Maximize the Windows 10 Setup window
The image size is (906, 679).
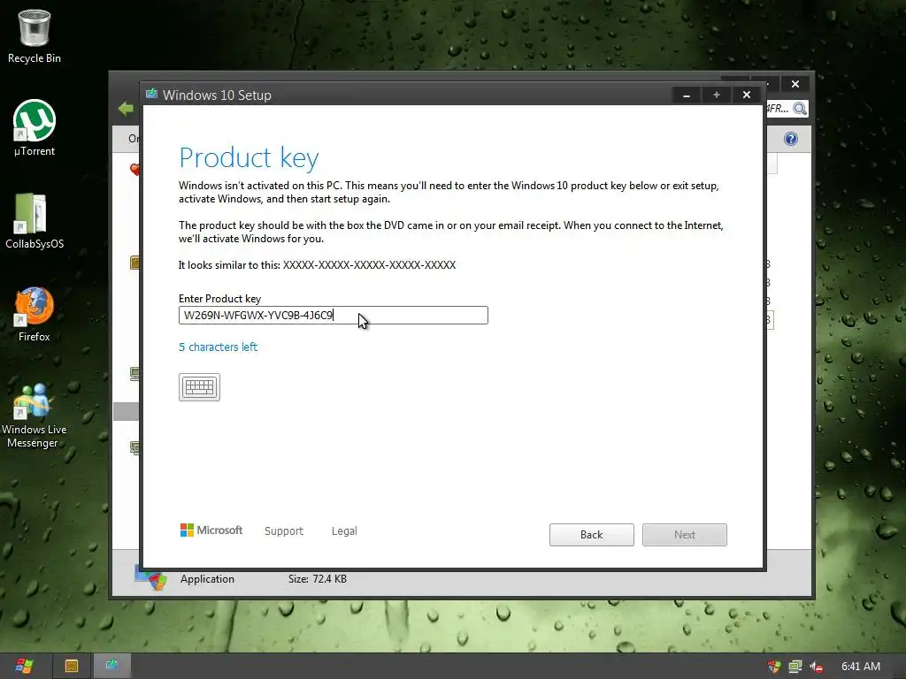click(717, 95)
